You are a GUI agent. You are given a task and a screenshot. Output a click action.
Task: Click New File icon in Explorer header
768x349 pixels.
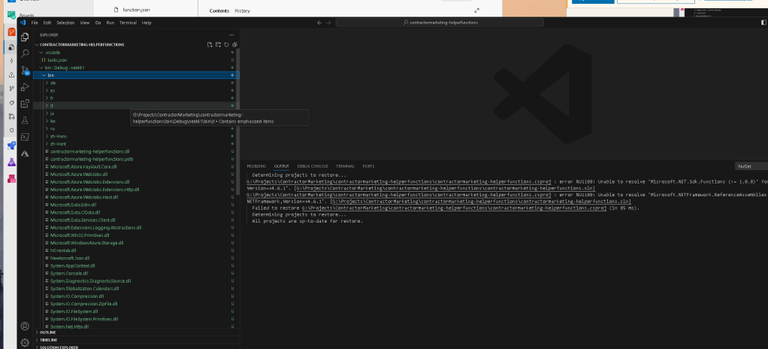[x=210, y=44]
